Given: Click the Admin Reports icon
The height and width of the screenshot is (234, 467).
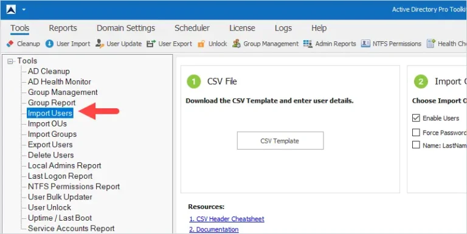Looking at the screenshot, I should click(308, 44).
